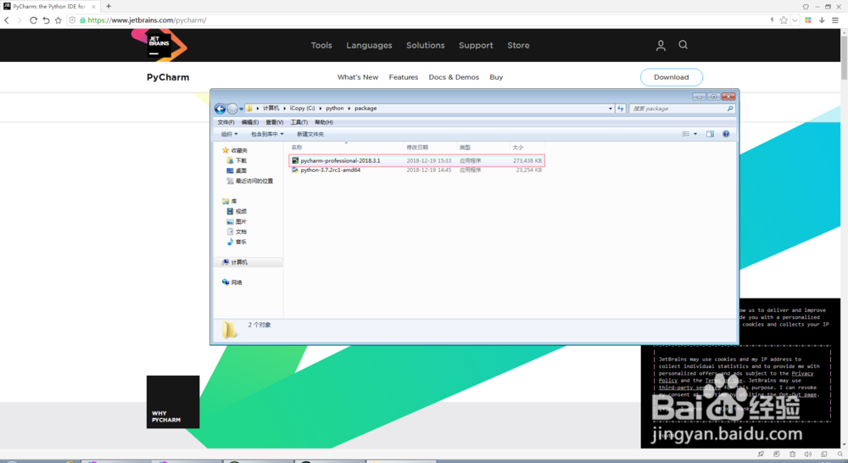Viewport: 848px width, 463px height.
Task: Open the Support menu
Action: pyautogui.click(x=476, y=46)
